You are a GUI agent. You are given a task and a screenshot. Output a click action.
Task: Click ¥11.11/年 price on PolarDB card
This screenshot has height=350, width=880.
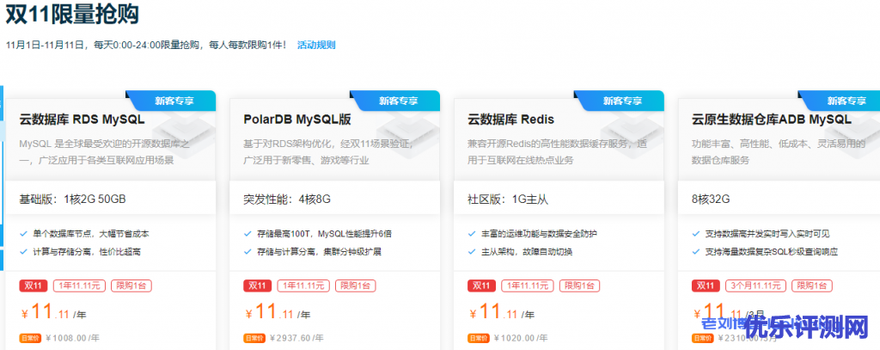pos(278,312)
